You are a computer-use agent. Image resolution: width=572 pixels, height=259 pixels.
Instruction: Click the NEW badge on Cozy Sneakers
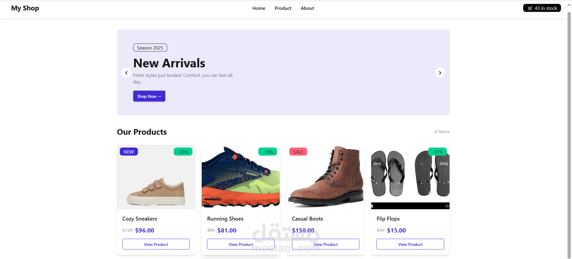pos(129,152)
